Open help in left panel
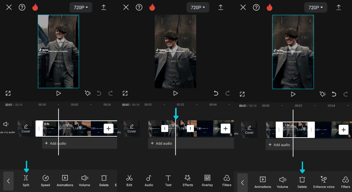 click(x=22, y=7)
